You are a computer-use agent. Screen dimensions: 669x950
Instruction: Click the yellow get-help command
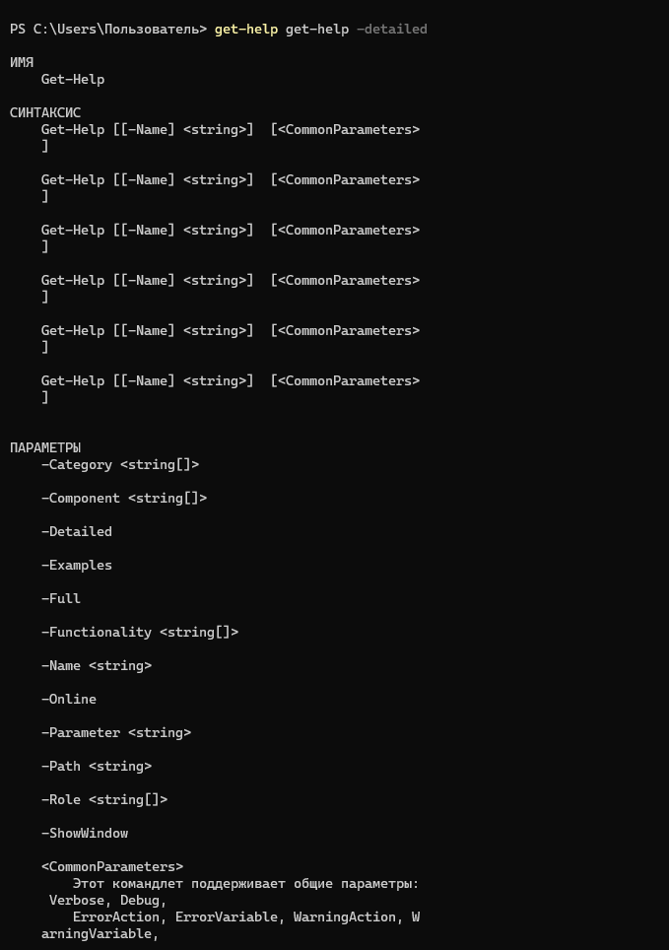pyautogui.click(x=246, y=30)
